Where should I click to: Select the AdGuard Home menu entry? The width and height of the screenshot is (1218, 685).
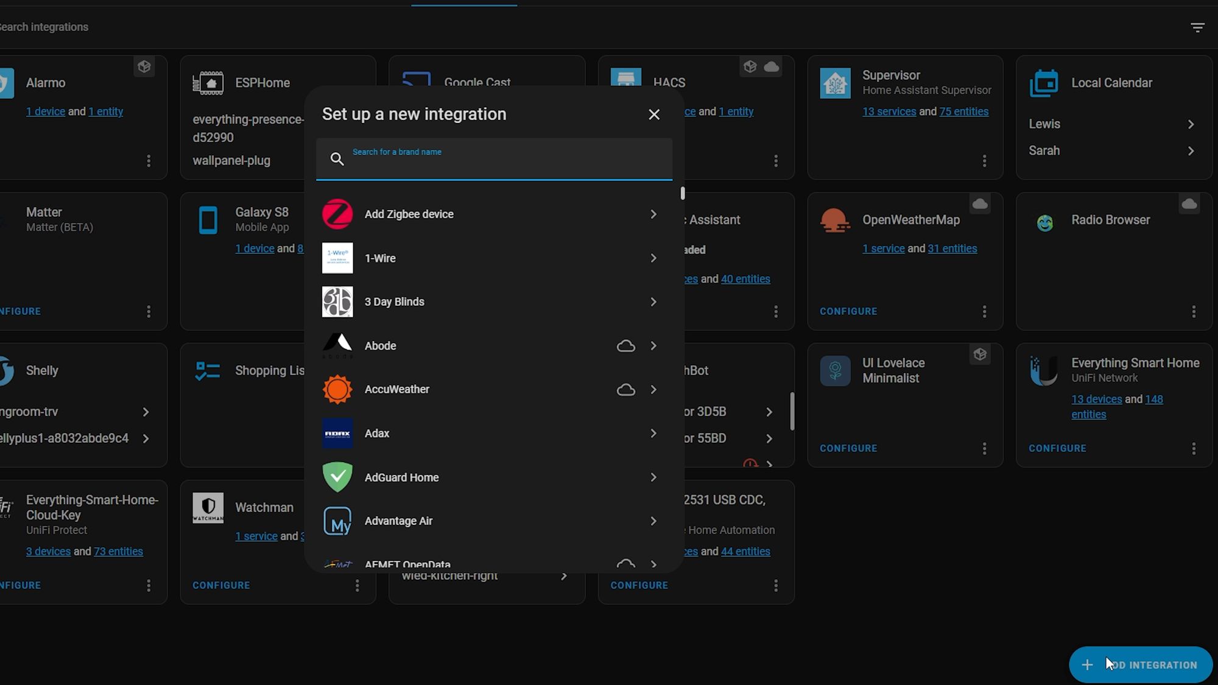click(x=493, y=477)
